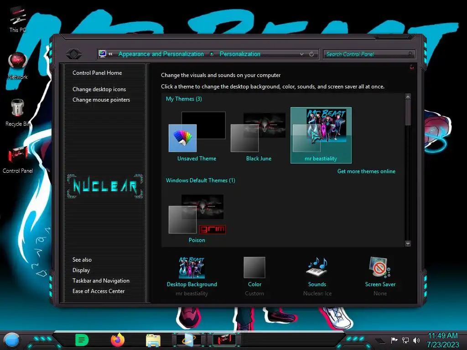Click the search magnifier icon
The width and height of the screenshot is (467, 350).
[x=410, y=54]
